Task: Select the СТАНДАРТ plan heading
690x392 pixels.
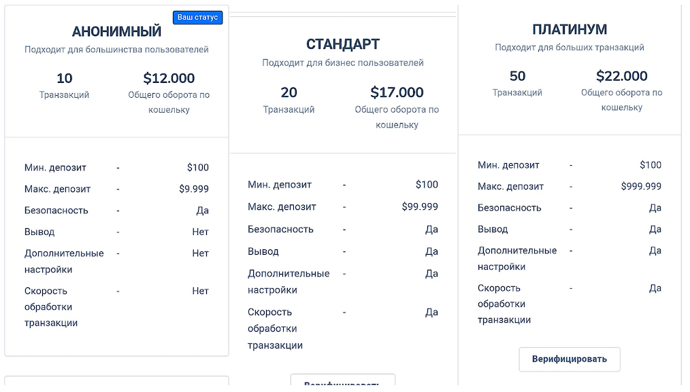Action: (342, 45)
